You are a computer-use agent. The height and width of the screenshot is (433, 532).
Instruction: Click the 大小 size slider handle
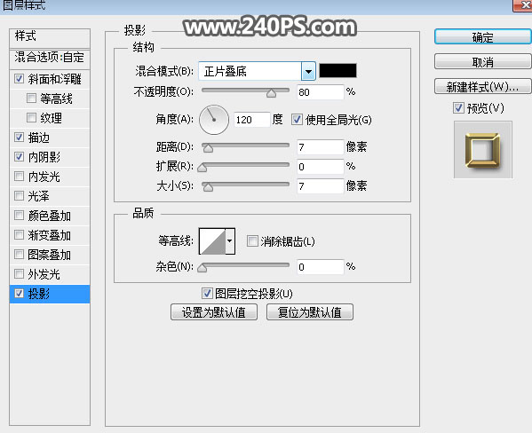coord(208,187)
